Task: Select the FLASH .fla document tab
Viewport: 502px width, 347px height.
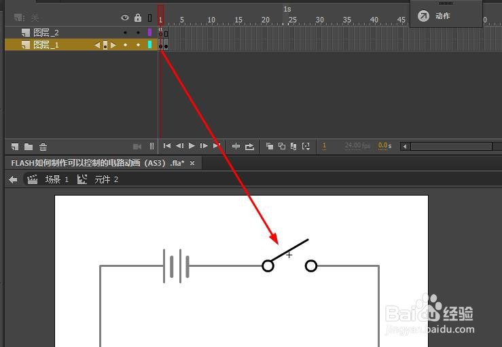Action: (98, 163)
